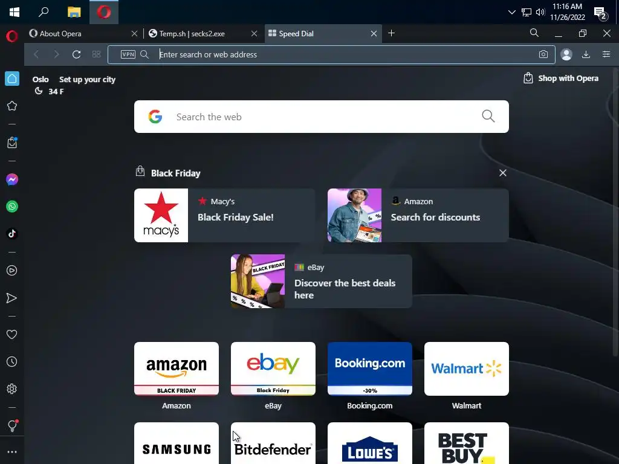The height and width of the screenshot is (464, 619).
Task: Open a new tab with plus button
Action: (391, 33)
